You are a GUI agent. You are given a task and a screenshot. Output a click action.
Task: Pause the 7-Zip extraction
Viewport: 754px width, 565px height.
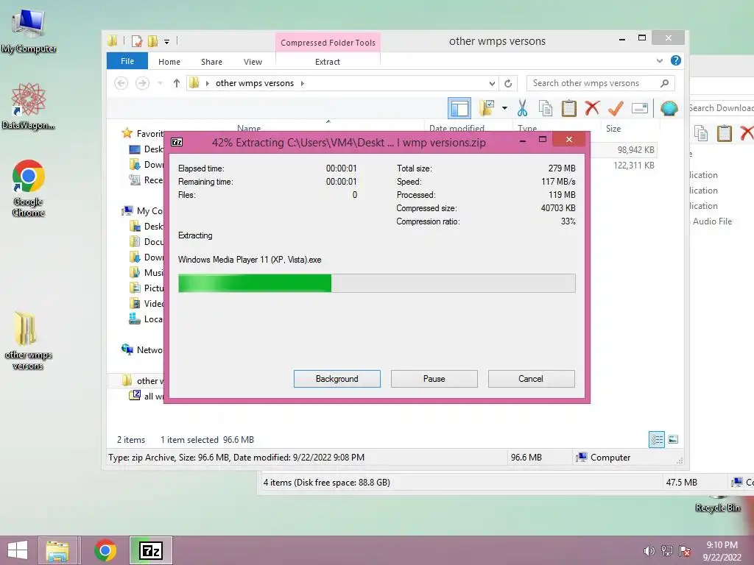click(434, 379)
